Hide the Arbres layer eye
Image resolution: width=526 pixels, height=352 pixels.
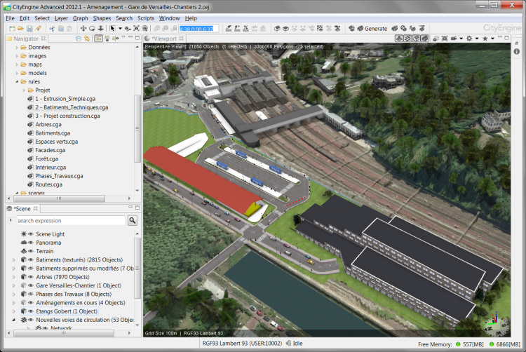tap(31, 277)
